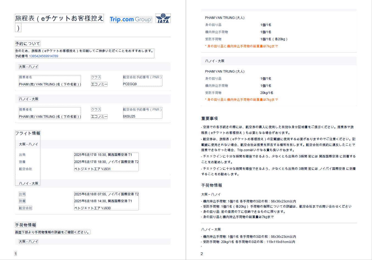Click page number 1 in footer
The width and height of the screenshot is (372, 260).
click(x=16, y=254)
